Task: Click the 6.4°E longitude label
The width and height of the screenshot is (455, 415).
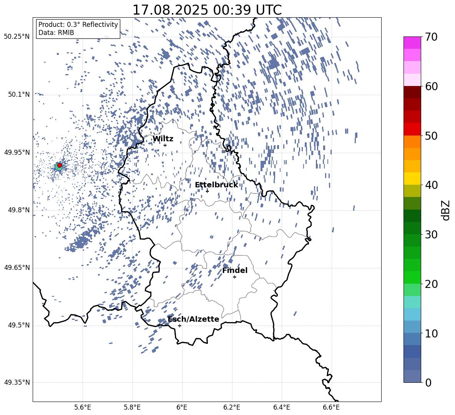Action: coord(281,407)
